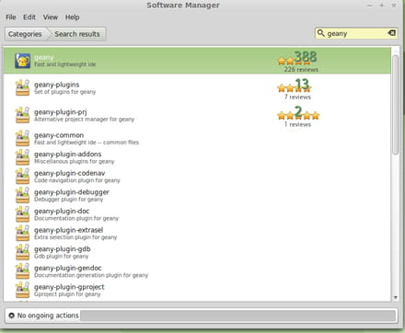Screen dimensions: 405x333
Task: Clear search with the erase icon
Action: [391, 33]
